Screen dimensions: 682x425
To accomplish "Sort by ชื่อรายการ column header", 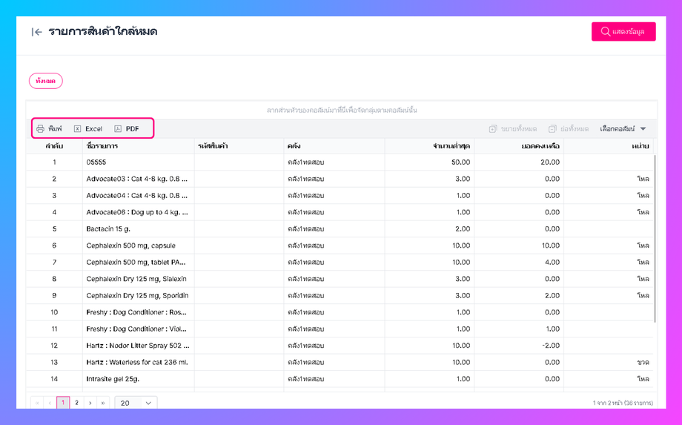I will (x=139, y=146).
